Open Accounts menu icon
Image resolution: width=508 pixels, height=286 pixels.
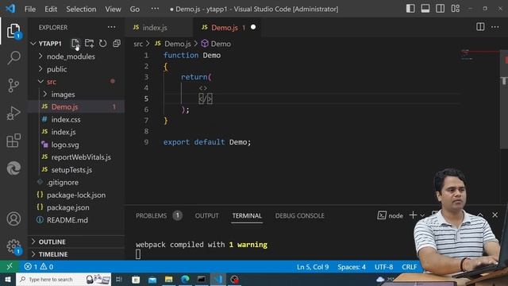(13, 219)
